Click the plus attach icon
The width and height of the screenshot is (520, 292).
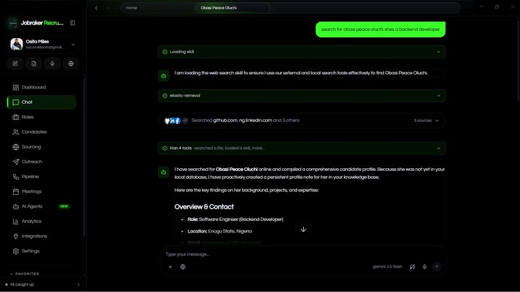170,267
